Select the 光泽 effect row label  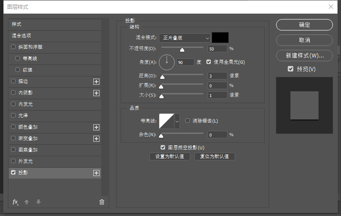(x=23, y=115)
